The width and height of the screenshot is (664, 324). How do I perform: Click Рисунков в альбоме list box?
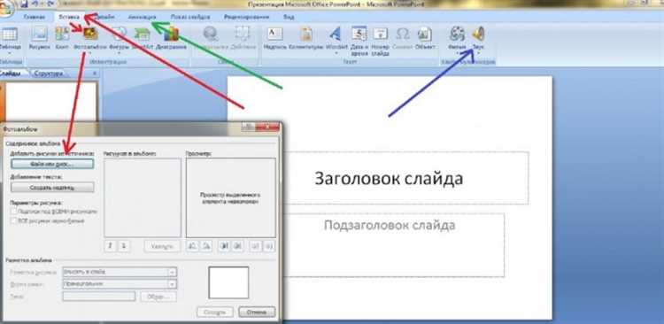pyautogui.click(x=143, y=197)
